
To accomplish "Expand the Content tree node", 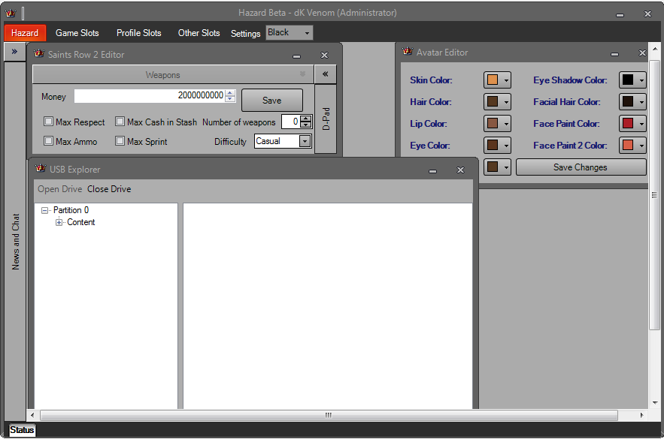I will click(x=59, y=222).
